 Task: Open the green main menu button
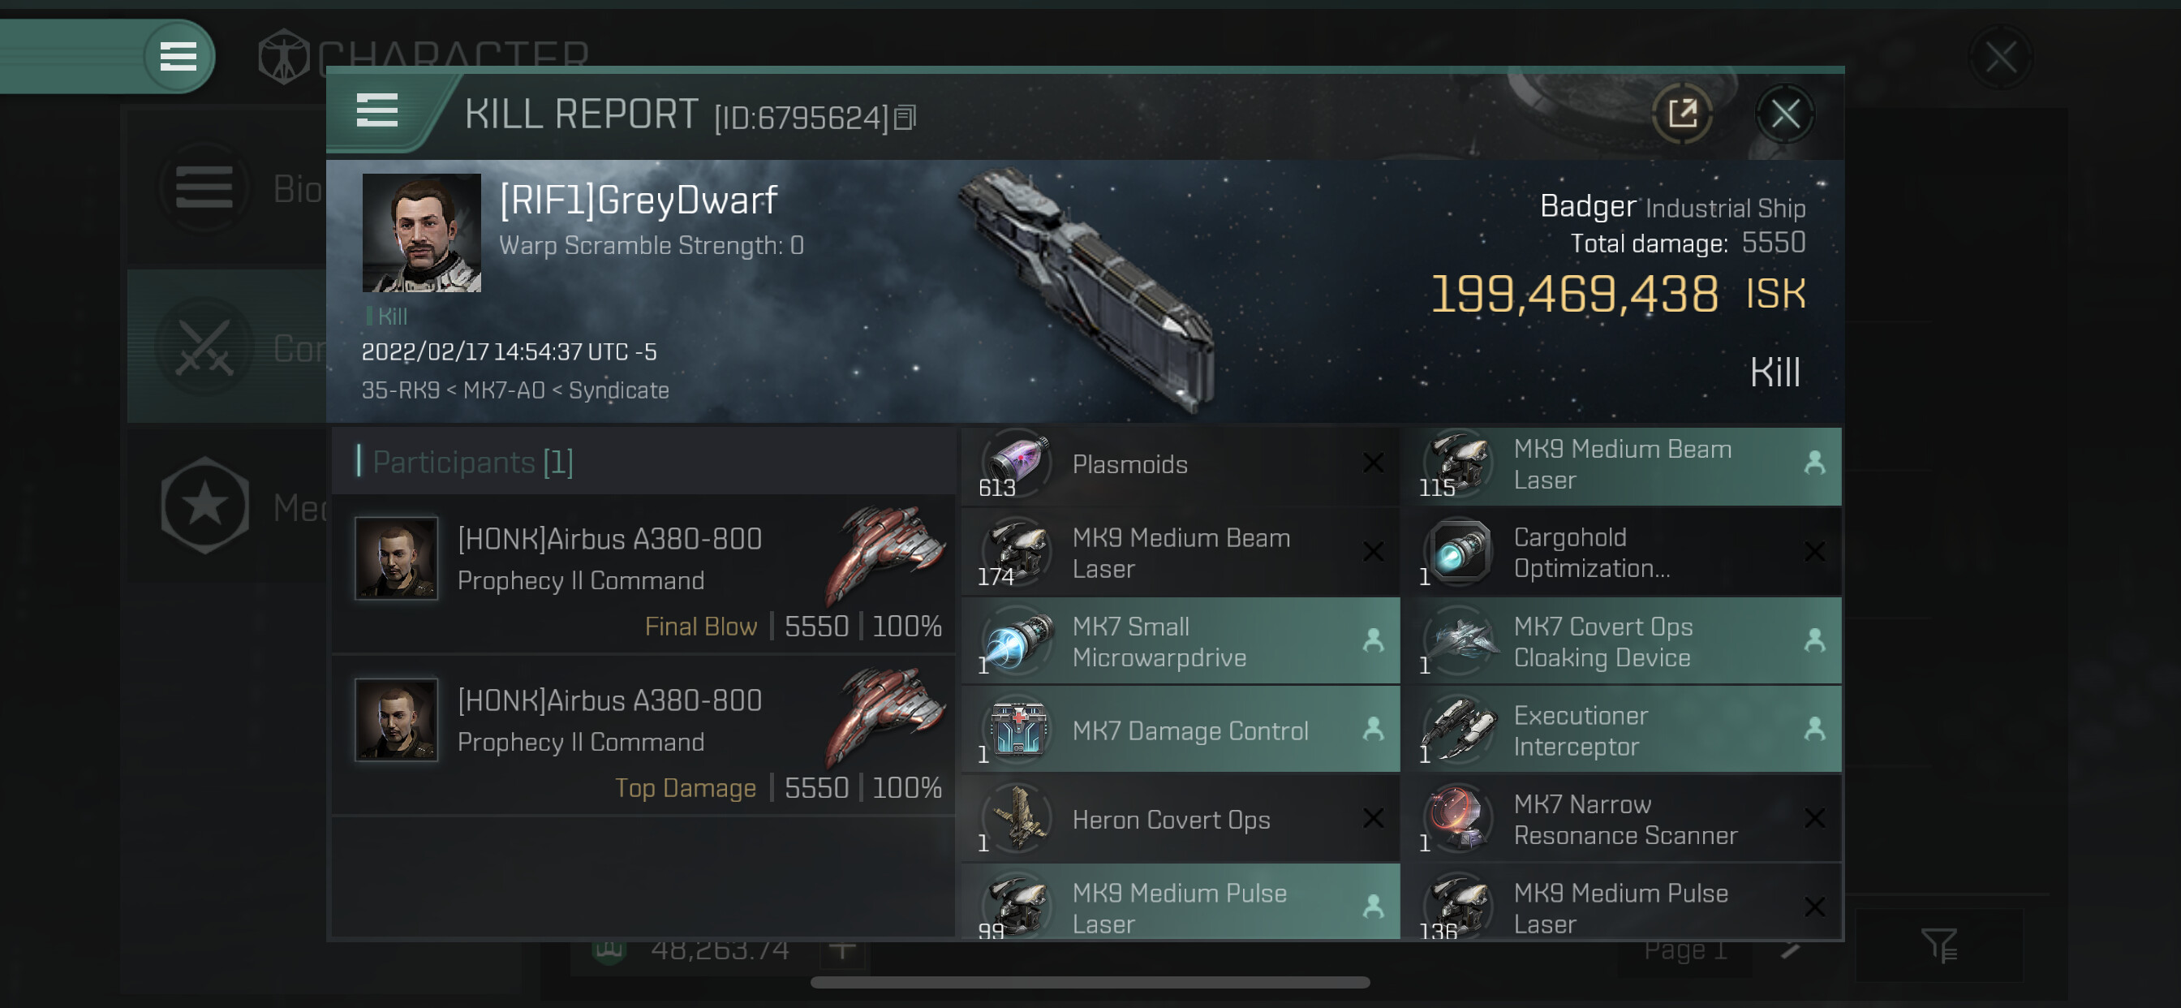tap(178, 57)
